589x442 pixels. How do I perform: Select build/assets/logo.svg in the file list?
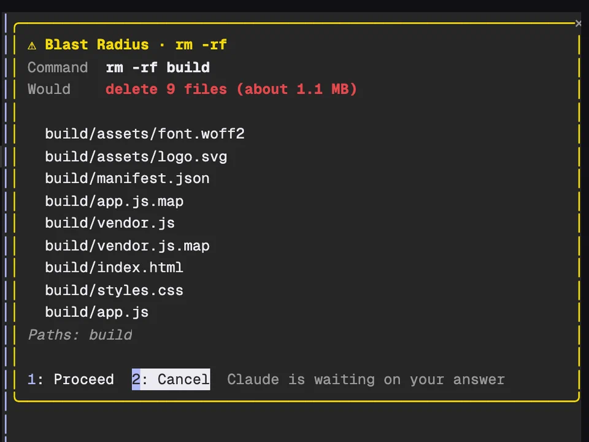pos(136,157)
